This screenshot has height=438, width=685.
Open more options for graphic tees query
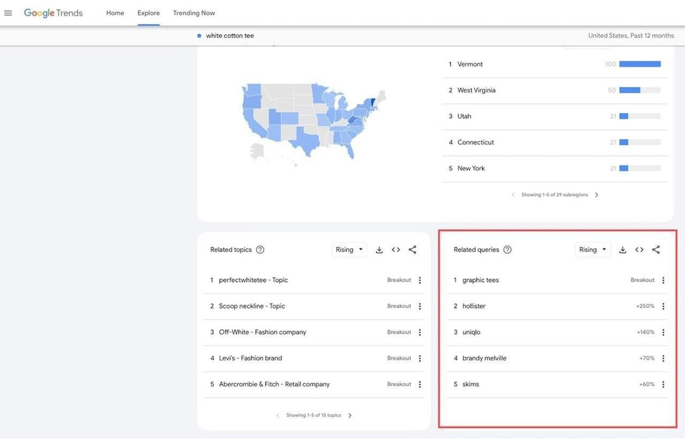663,280
